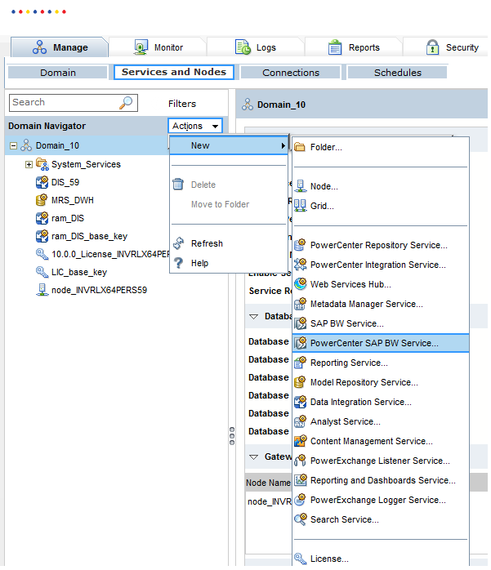Click the LIC_base_key license icon
The height and width of the screenshot is (570, 491).
tap(42, 272)
